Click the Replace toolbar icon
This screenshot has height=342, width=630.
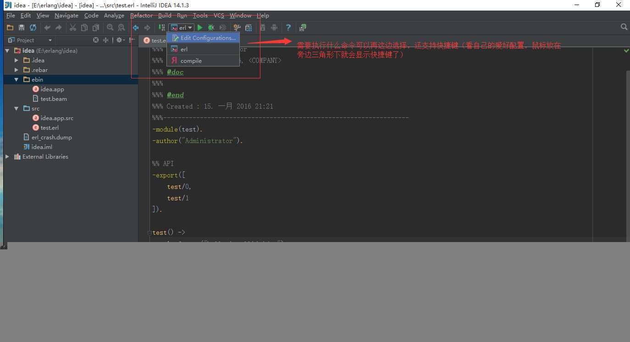pos(122,28)
